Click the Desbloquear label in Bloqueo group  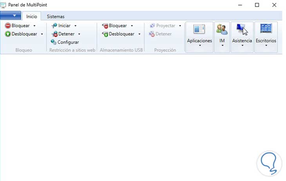[24, 34]
